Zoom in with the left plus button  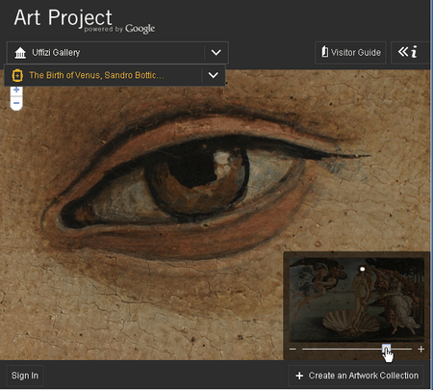coord(16,91)
